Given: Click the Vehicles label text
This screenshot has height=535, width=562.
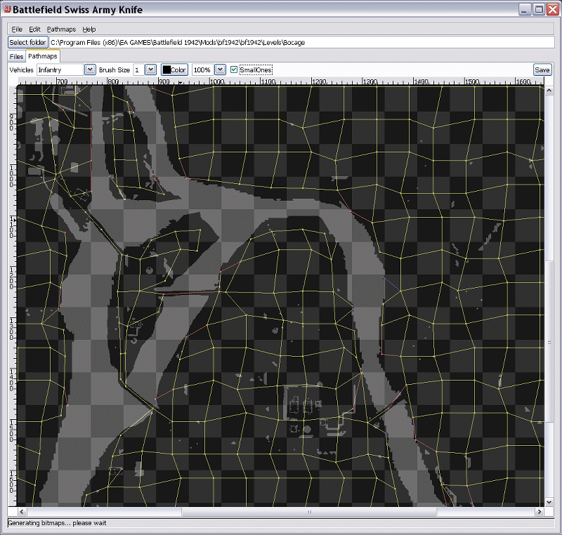Looking at the screenshot, I should [x=22, y=70].
